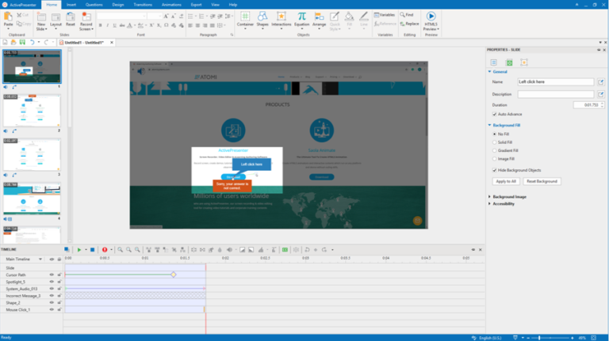Image resolution: width=609 pixels, height=341 pixels.
Task: Apply italic formatting in the Font group
Action: (108, 25)
